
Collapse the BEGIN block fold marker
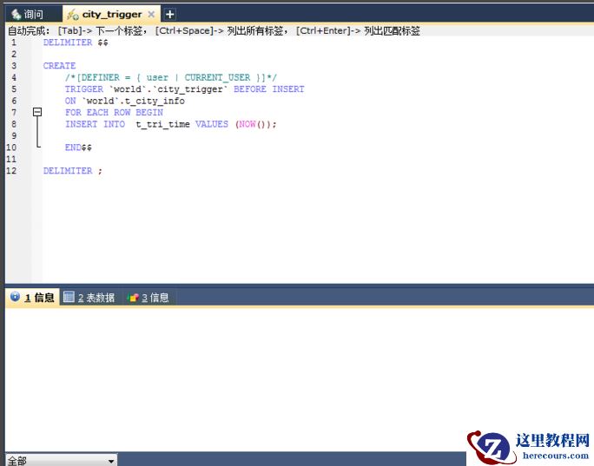(37, 112)
